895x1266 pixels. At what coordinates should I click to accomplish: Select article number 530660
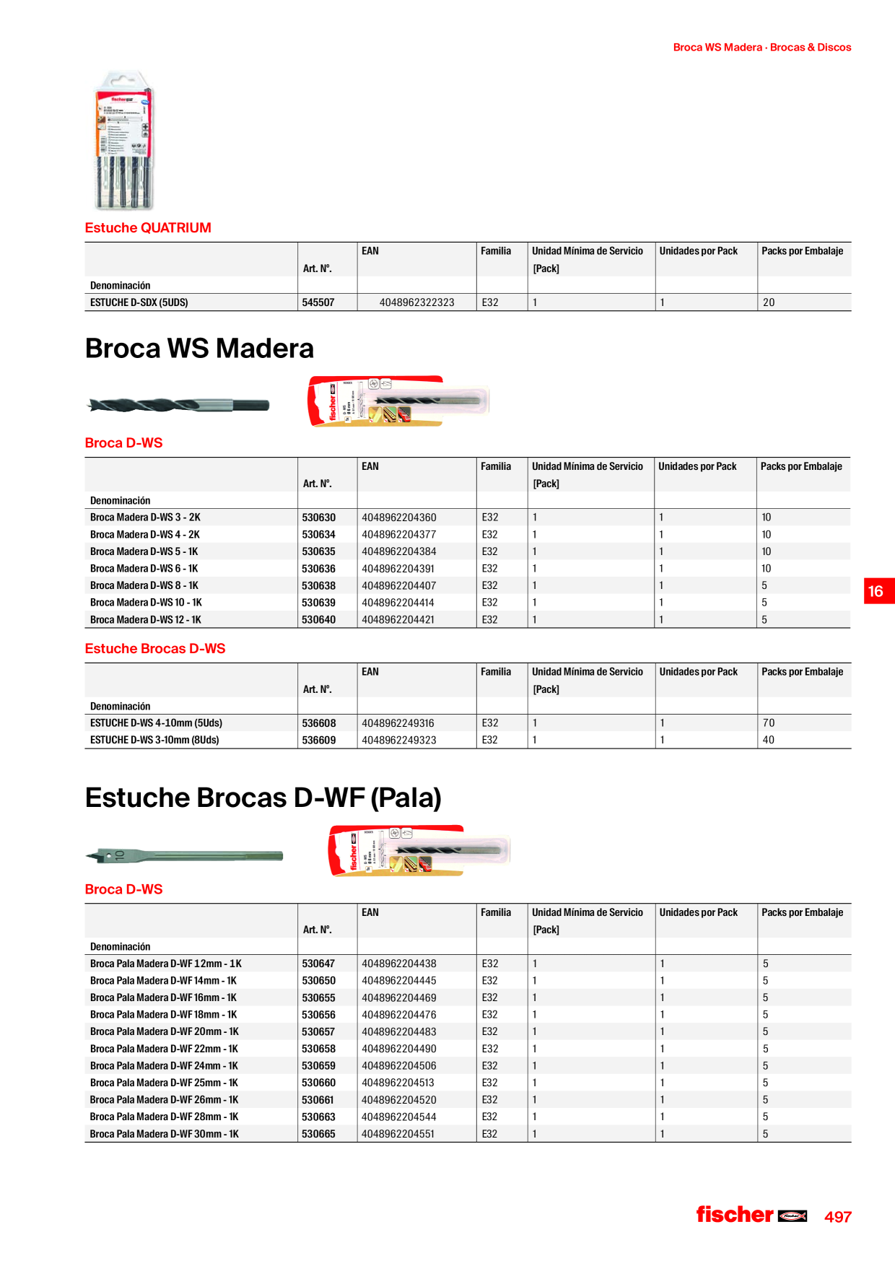coord(318,1083)
